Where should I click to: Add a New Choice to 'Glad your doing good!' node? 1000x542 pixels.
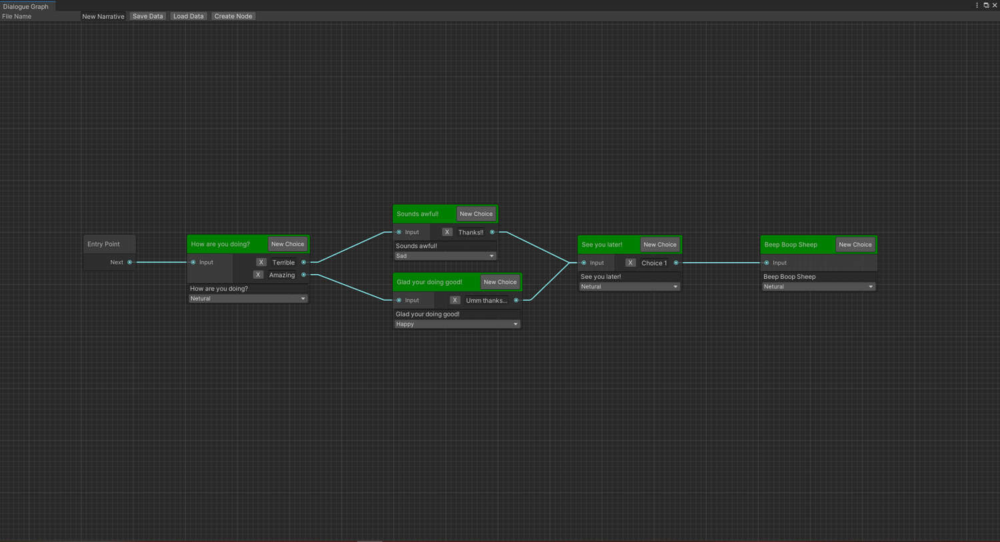pos(500,282)
